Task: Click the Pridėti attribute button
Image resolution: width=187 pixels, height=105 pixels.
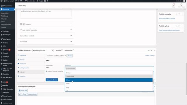Action: pos(70,56)
